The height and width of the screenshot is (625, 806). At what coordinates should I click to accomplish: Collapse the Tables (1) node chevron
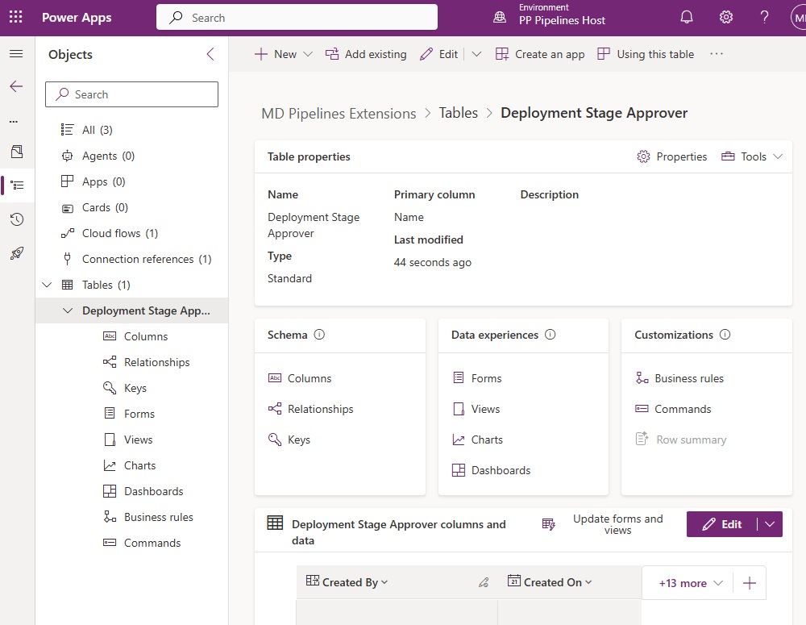[47, 285]
